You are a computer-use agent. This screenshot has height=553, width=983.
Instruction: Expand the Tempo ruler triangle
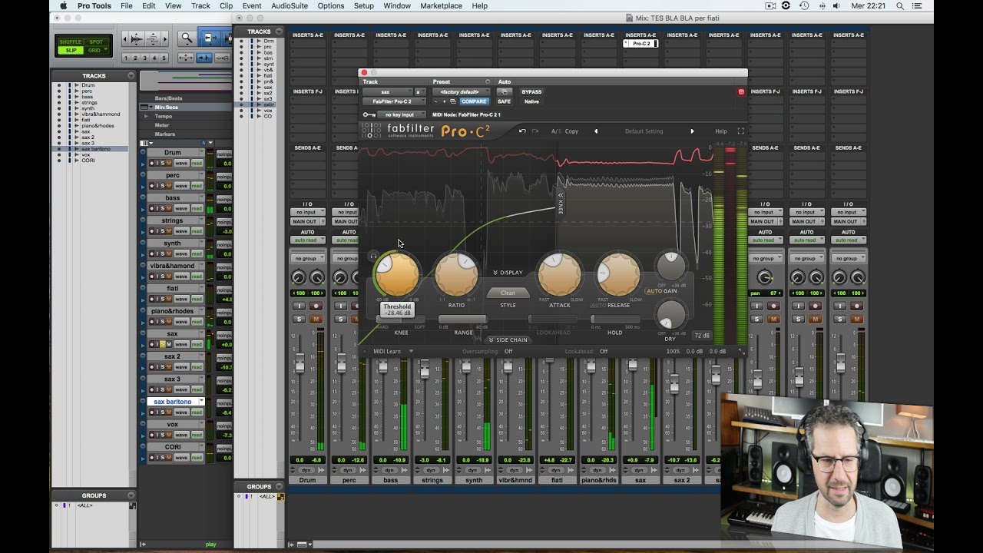pos(145,116)
